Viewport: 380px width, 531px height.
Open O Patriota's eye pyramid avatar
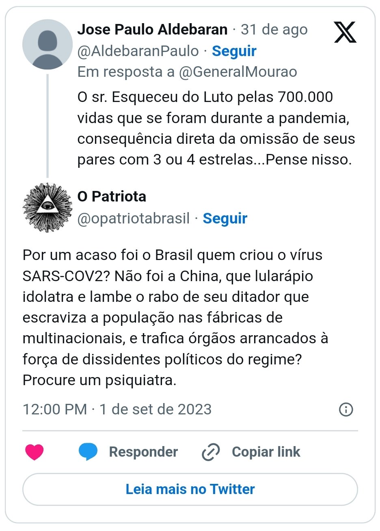pyautogui.click(x=47, y=208)
